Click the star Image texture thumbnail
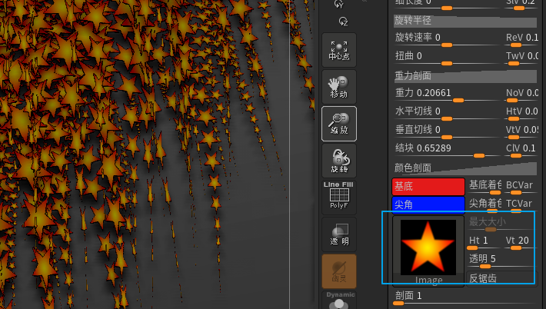This screenshot has height=309, width=546. (428, 251)
